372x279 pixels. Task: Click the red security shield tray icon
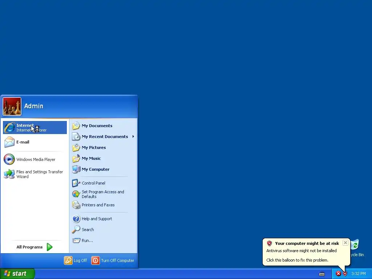coord(345,274)
